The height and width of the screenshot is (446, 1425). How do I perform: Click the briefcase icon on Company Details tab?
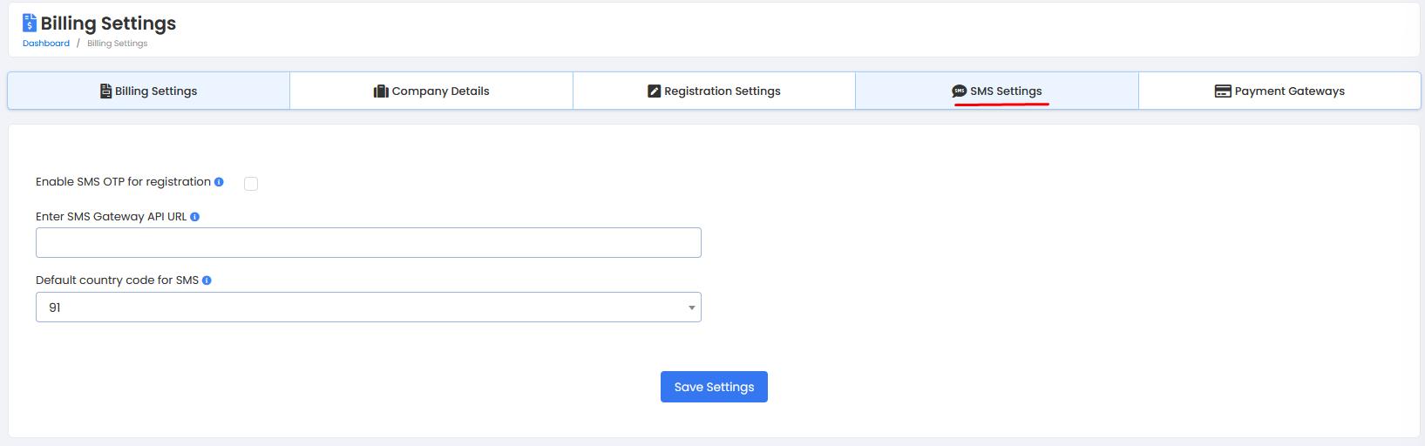point(381,91)
